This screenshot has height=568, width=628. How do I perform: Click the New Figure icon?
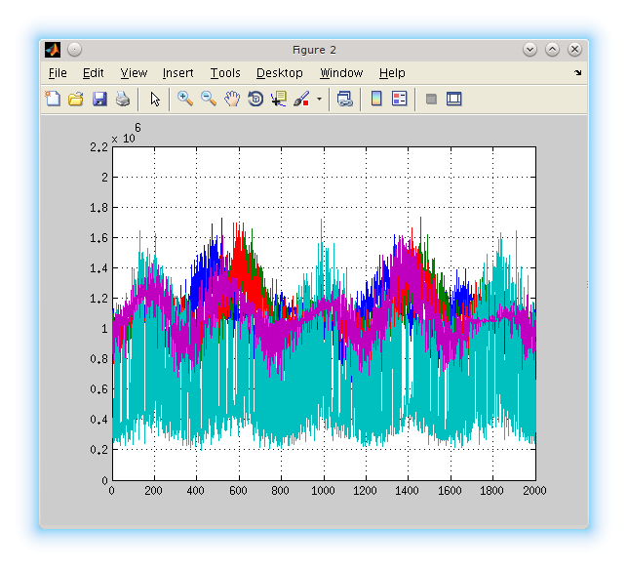click(x=53, y=99)
